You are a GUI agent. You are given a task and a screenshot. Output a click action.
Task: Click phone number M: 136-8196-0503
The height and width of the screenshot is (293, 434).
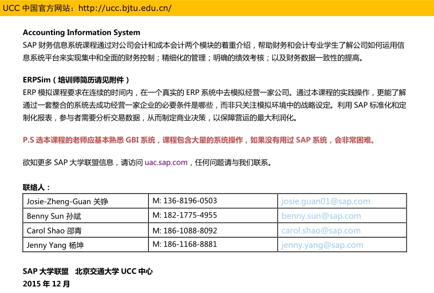pyautogui.click(x=184, y=201)
